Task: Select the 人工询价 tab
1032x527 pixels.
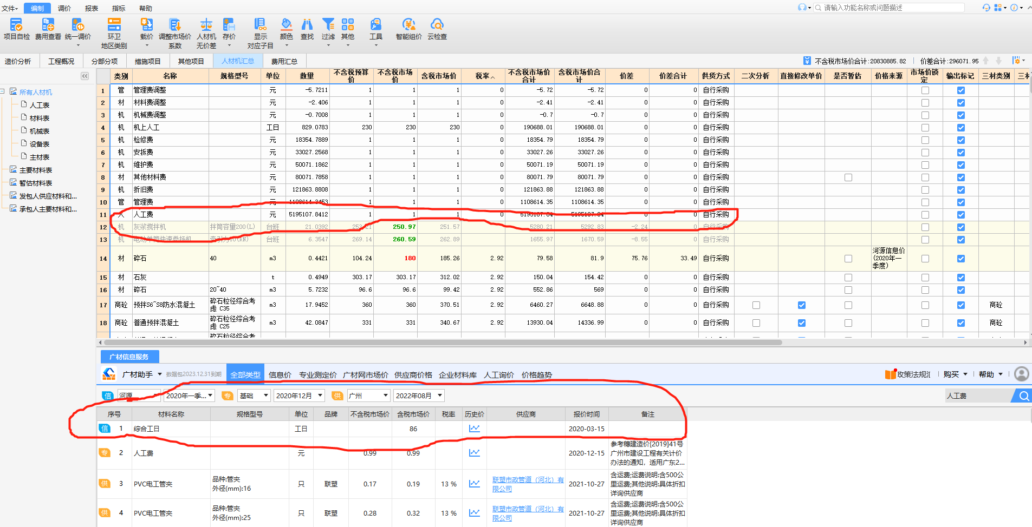Action: tap(499, 374)
